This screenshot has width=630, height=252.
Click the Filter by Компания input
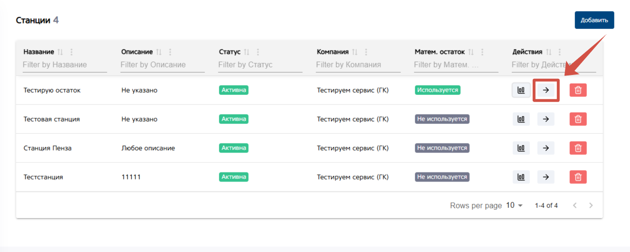pos(358,65)
